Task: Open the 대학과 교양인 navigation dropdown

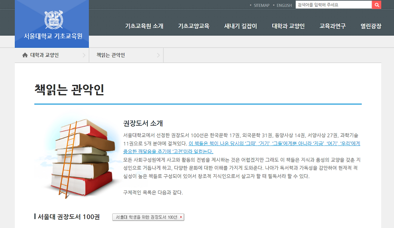Action: point(288,26)
